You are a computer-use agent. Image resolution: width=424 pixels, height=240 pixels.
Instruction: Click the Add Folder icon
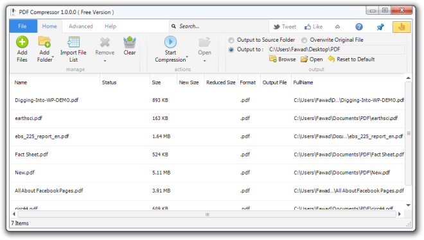coord(44,42)
